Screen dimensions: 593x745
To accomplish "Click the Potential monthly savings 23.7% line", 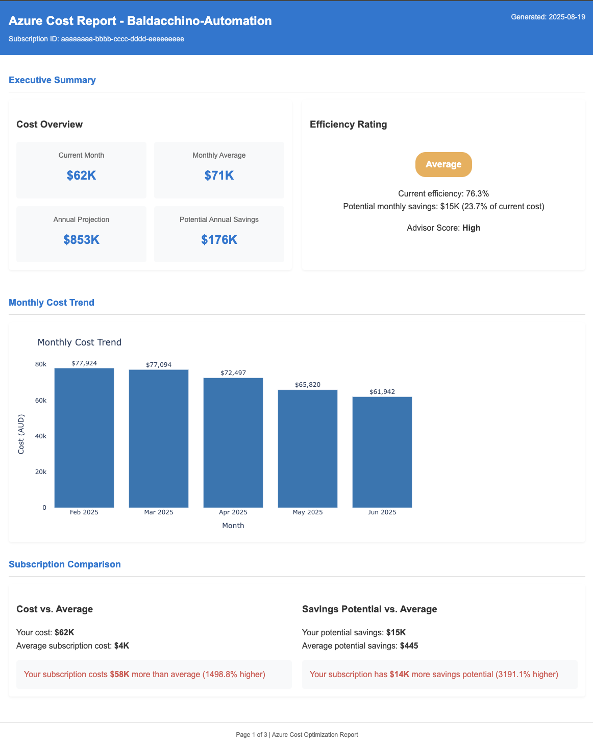I will tap(443, 206).
